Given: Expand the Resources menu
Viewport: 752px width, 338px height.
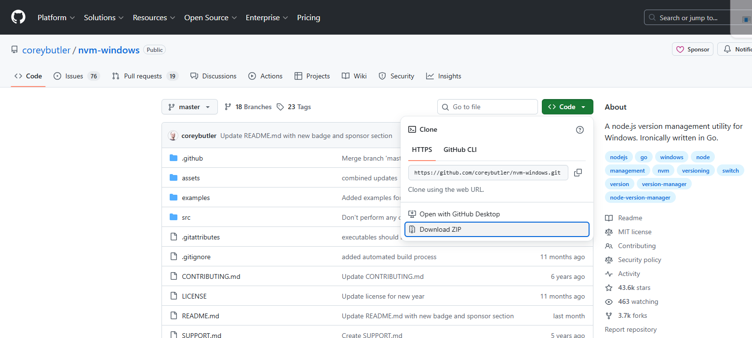Looking at the screenshot, I should coord(154,17).
